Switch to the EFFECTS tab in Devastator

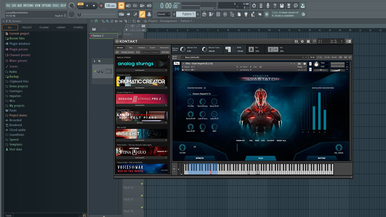pos(199,158)
